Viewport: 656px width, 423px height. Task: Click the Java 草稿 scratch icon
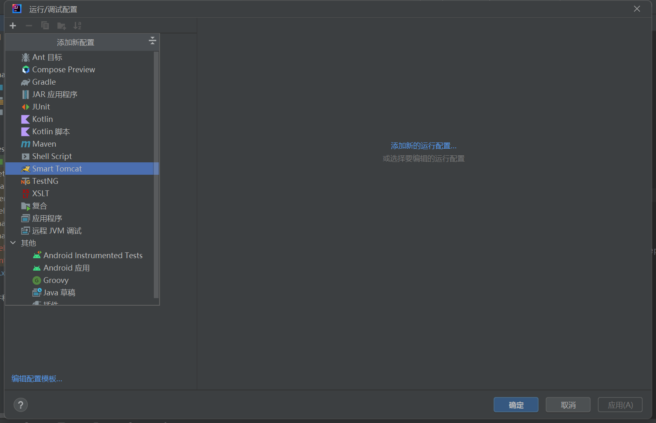click(x=37, y=292)
